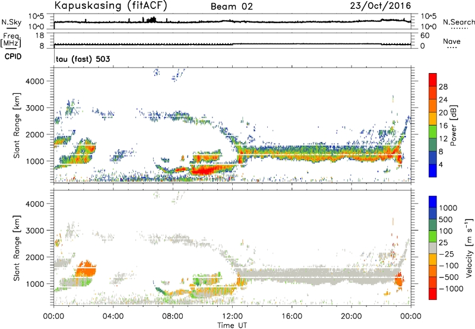Click the "CPID" row label

[13, 56]
